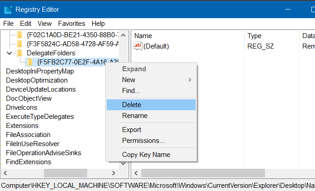Choose Rename in the context menu
This screenshot has height=191, width=315.
134,116
